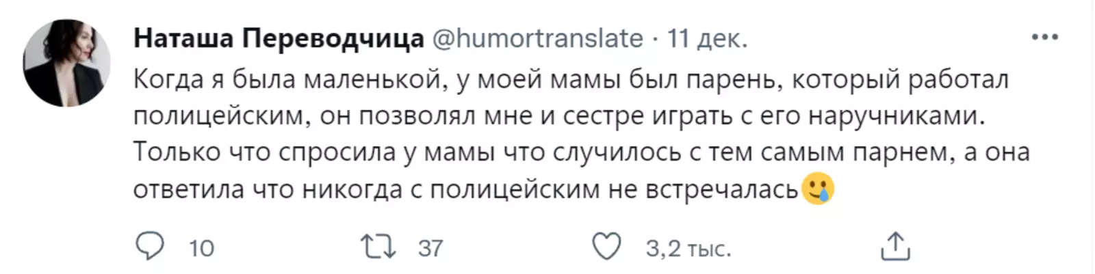Image resolution: width=1095 pixels, height=274 pixels.
Task: Click the reply speech bubble icon
Action: click(x=150, y=246)
